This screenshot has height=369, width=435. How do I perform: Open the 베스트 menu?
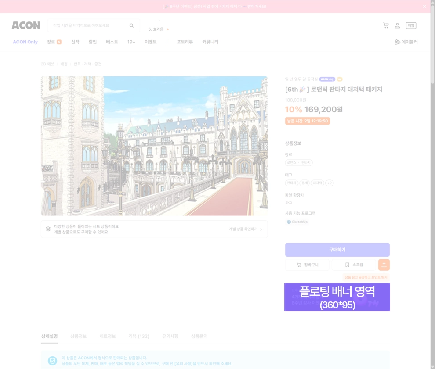pyautogui.click(x=112, y=42)
